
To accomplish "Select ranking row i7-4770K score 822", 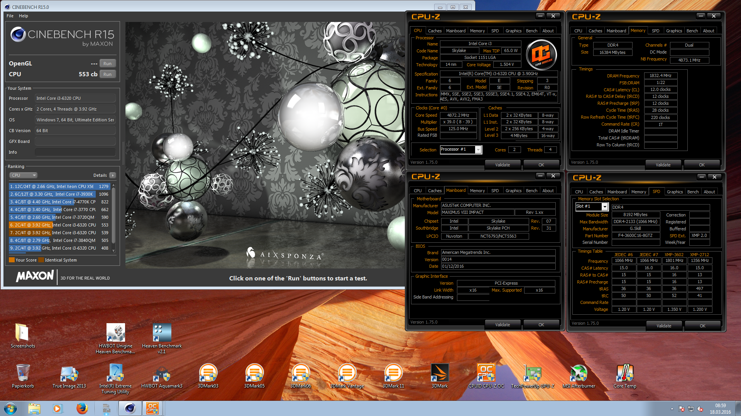I will coord(60,202).
